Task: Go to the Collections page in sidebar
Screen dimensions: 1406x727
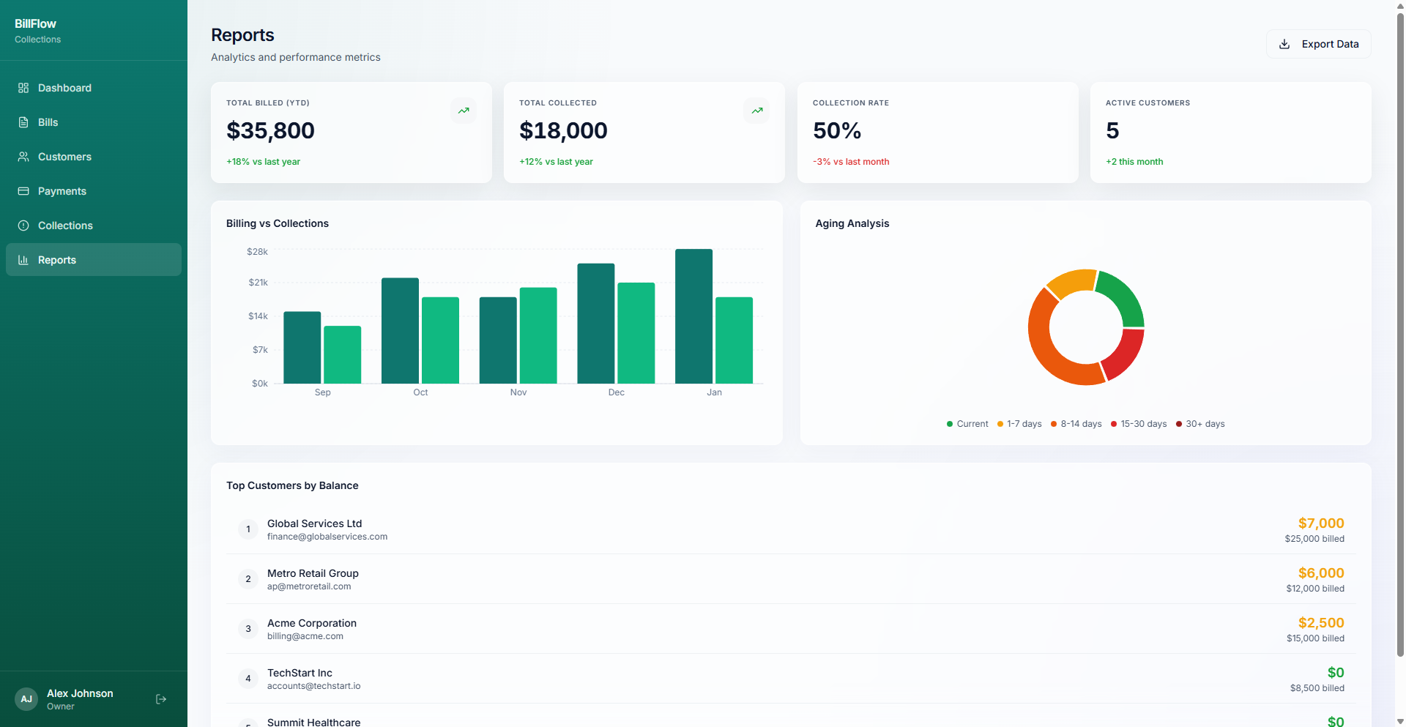Action: 65,225
